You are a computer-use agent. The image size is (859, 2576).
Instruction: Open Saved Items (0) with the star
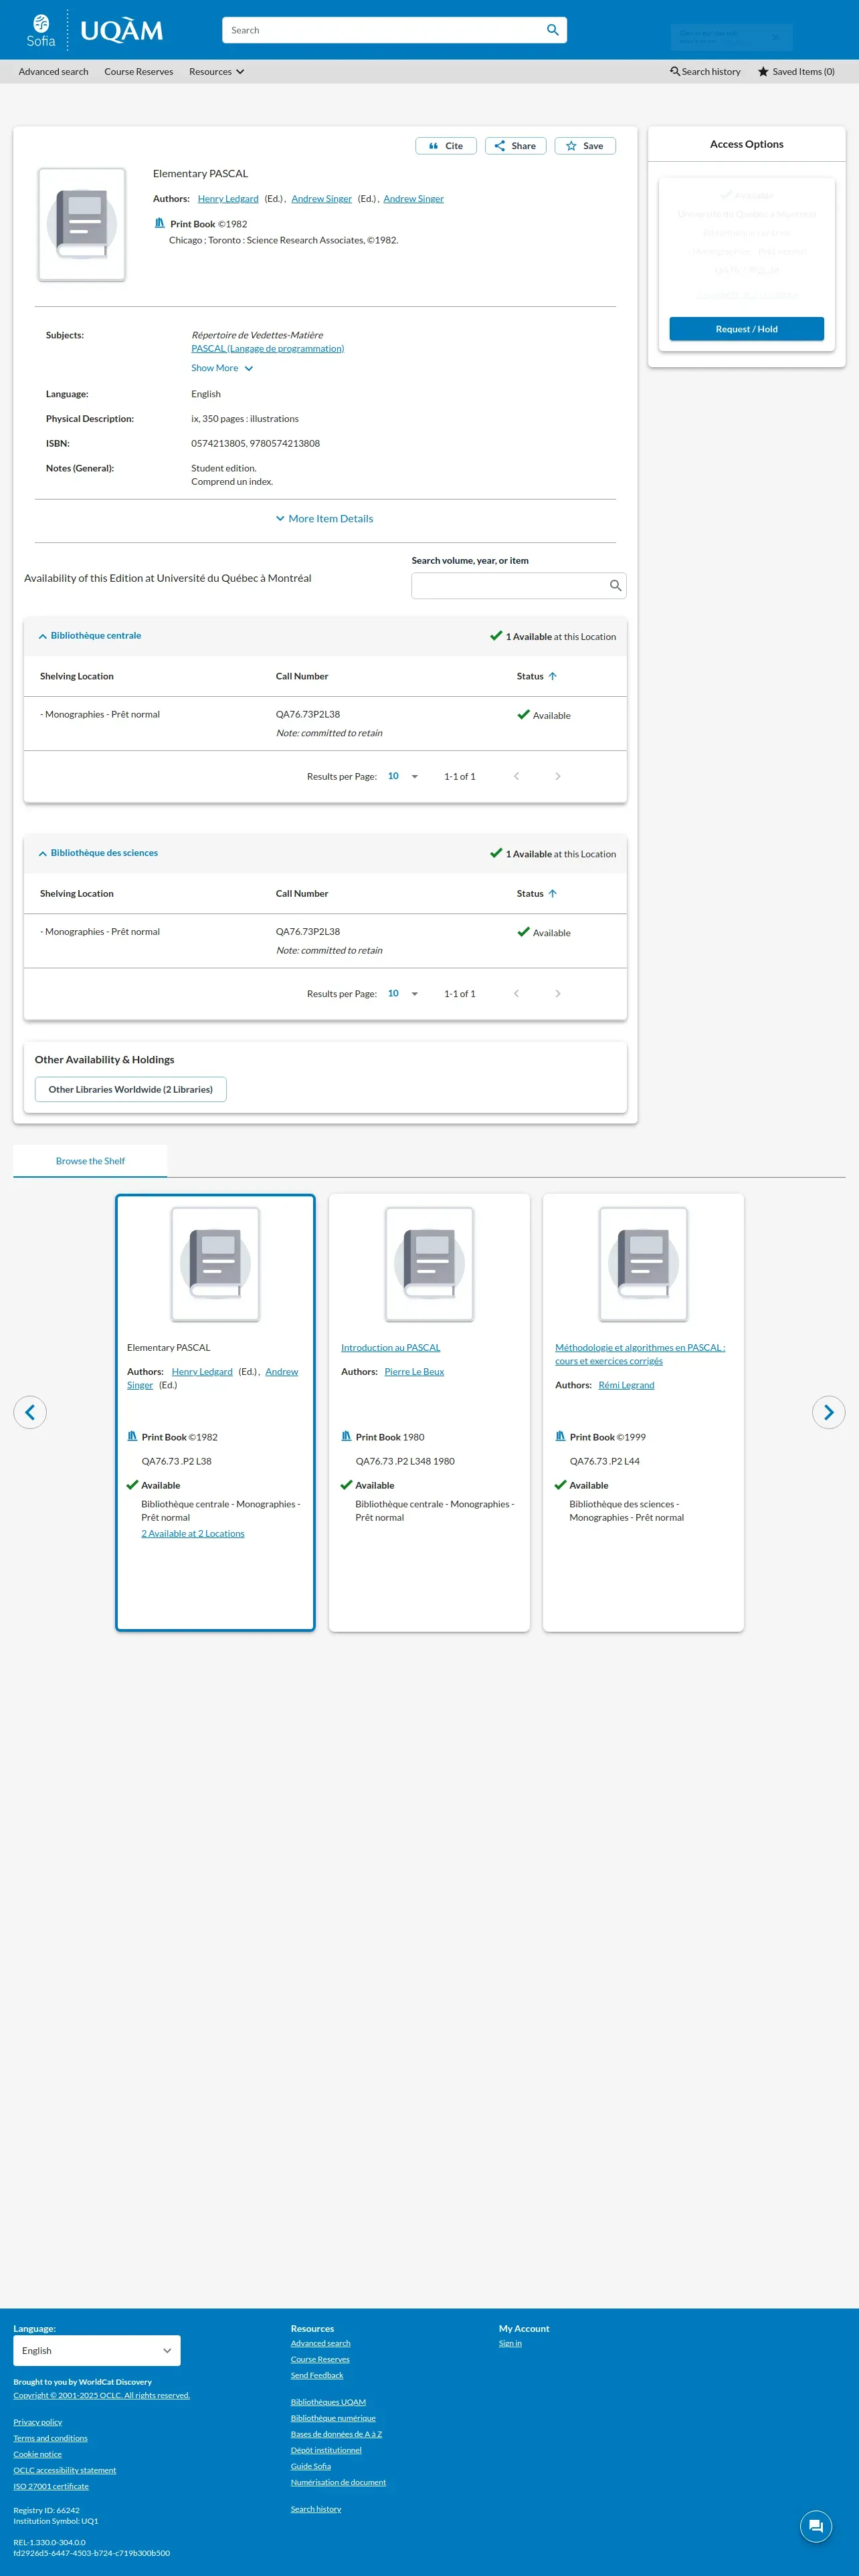(x=796, y=72)
